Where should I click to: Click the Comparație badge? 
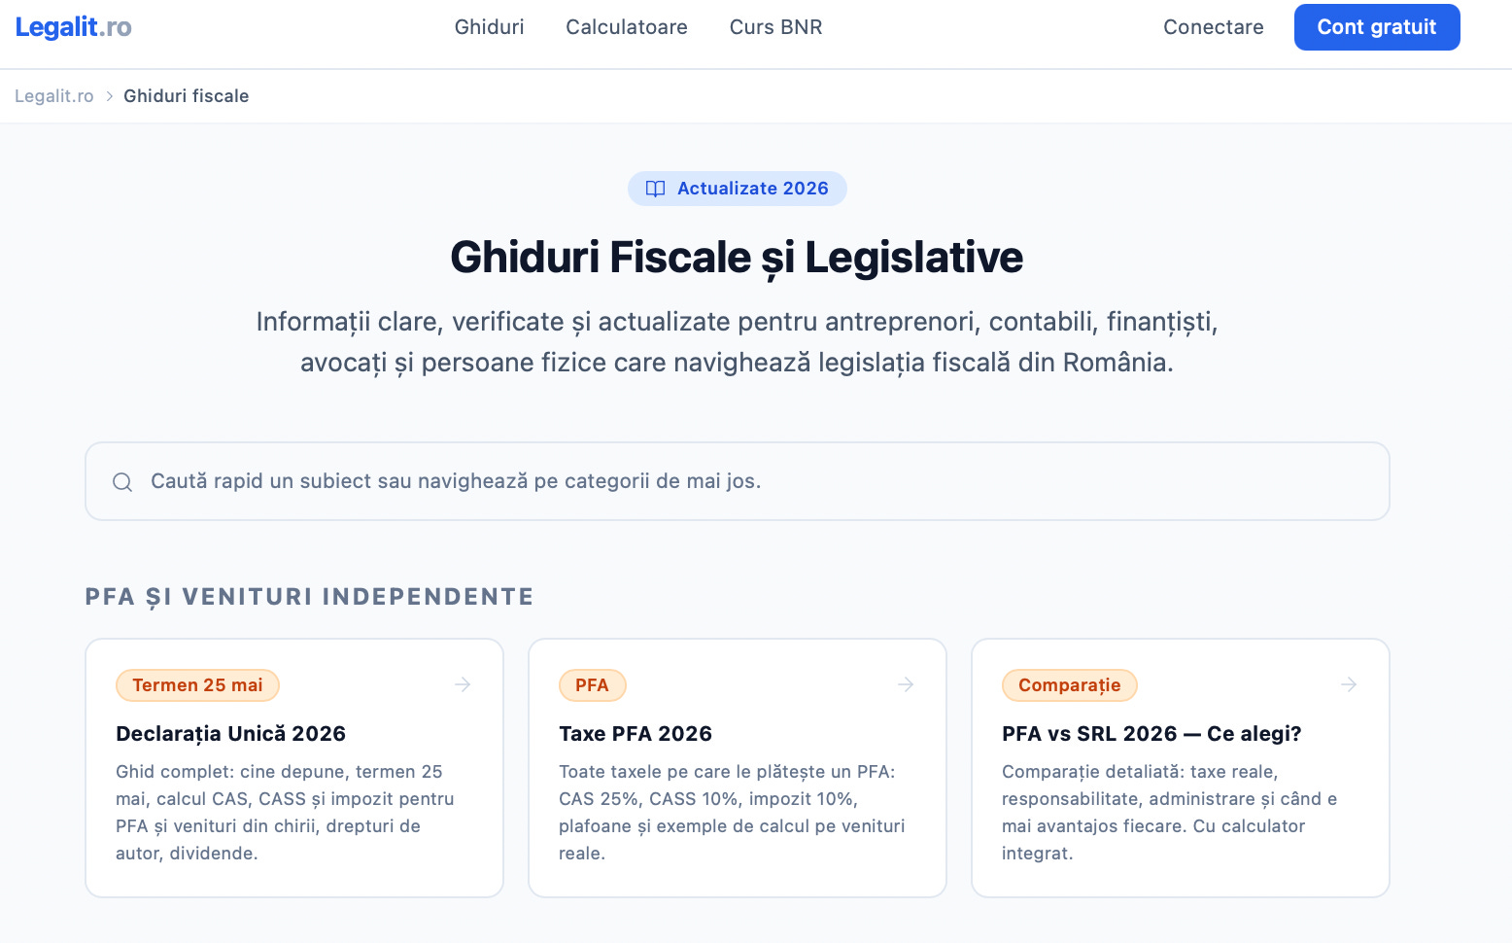1069,685
